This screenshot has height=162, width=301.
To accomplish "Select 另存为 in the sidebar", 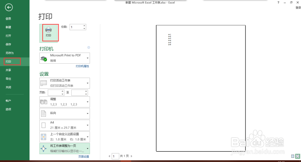I will pyautogui.click(x=9, y=53).
